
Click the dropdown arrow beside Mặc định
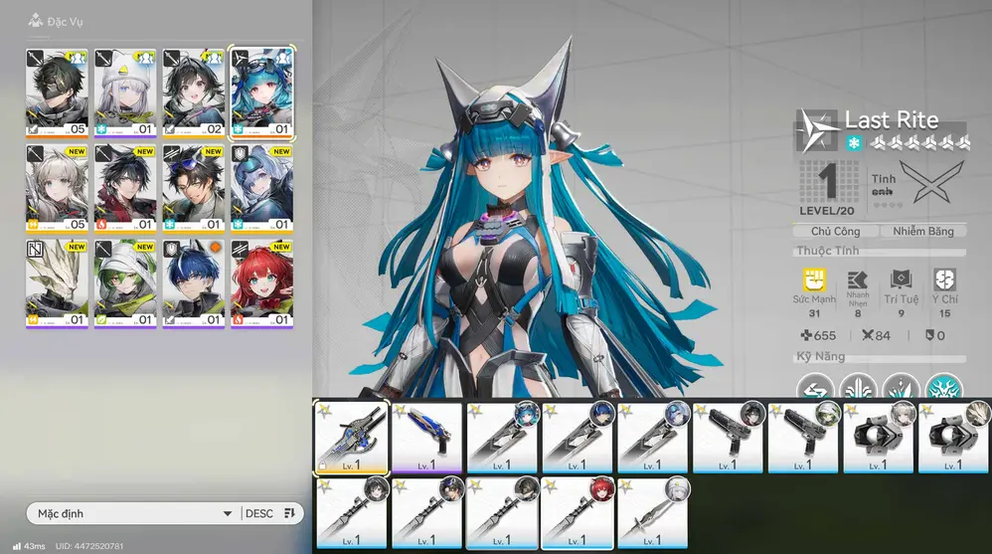click(227, 514)
